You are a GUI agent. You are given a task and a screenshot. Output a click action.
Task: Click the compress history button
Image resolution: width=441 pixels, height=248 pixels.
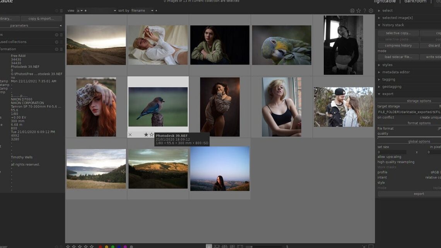398,46
